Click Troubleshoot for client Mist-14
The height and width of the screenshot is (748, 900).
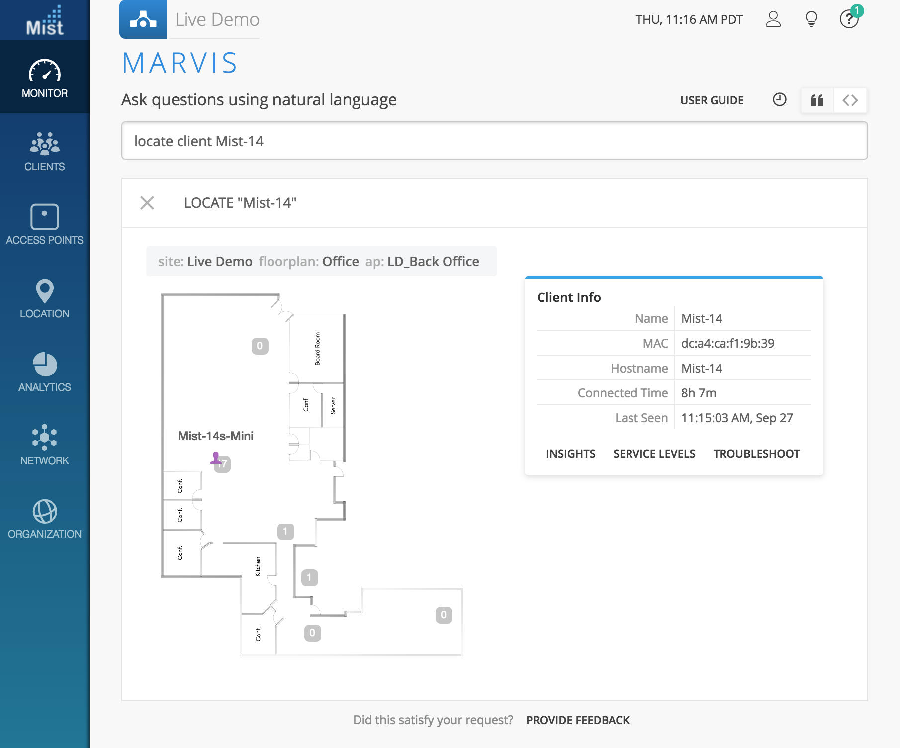(756, 454)
